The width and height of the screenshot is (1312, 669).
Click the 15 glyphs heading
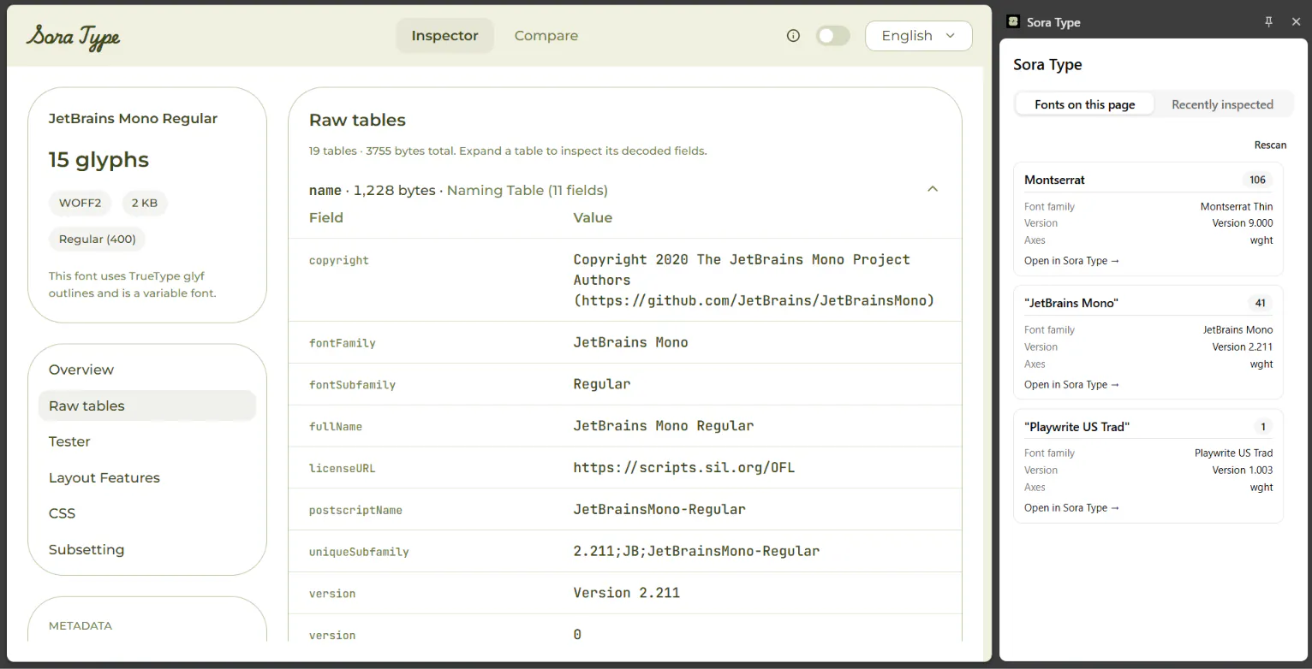pos(98,160)
